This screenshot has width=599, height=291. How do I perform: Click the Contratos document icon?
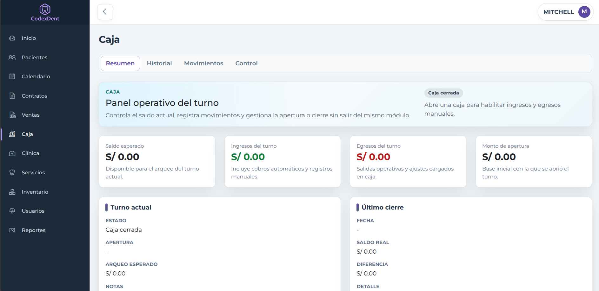click(x=12, y=96)
